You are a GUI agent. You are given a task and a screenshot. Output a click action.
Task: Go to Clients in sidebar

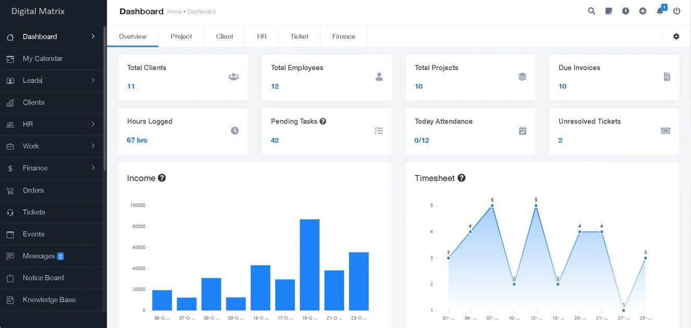point(51,103)
